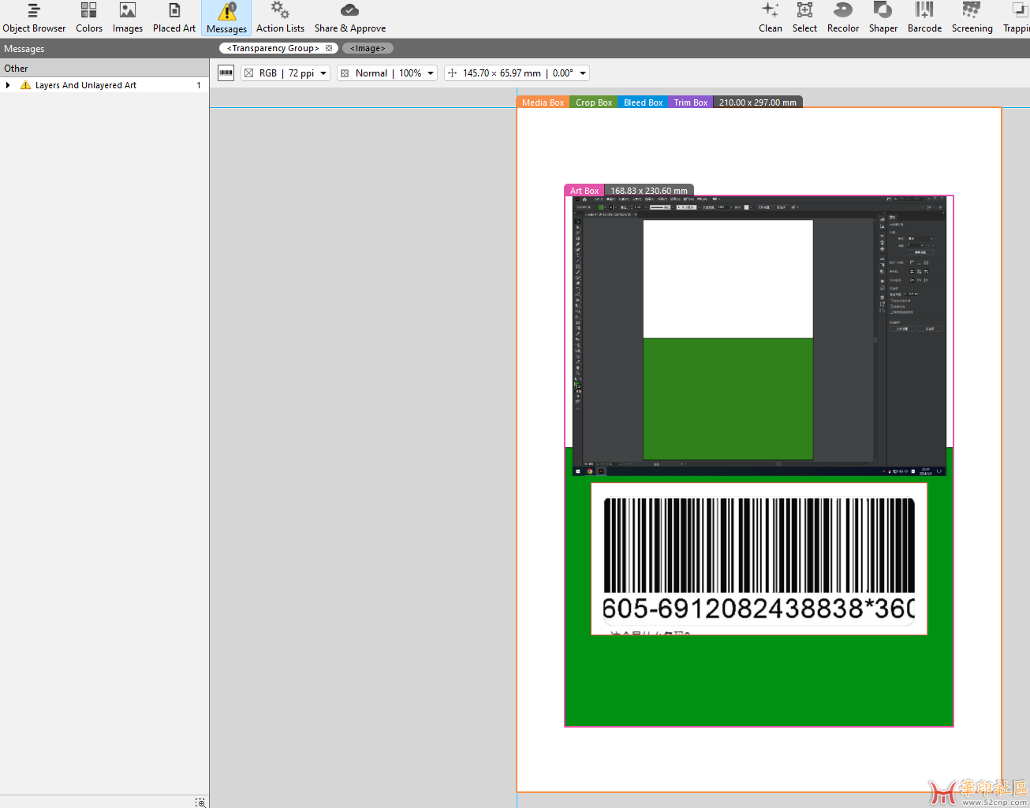Open the Object Browser panel

pos(34,18)
